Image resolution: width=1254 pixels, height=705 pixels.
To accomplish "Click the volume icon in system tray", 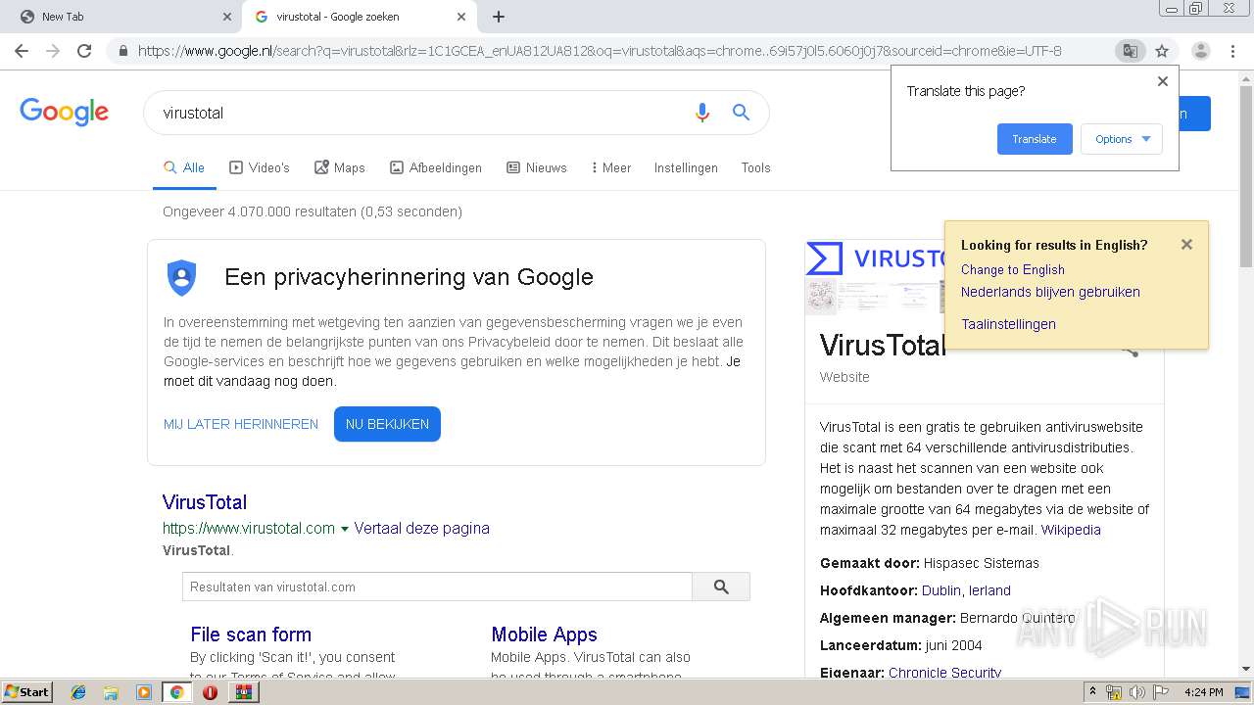I will 1136,692.
